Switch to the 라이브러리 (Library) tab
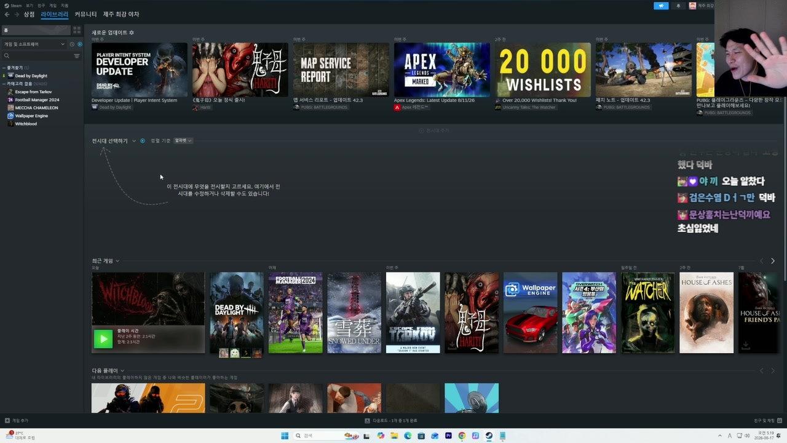Viewport: 787px width, 443px height. click(55, 14)
